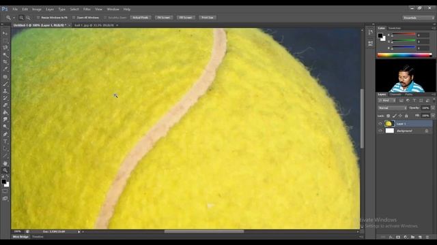
Task: Switch to the Swatches tab
Action: point(395,29)
